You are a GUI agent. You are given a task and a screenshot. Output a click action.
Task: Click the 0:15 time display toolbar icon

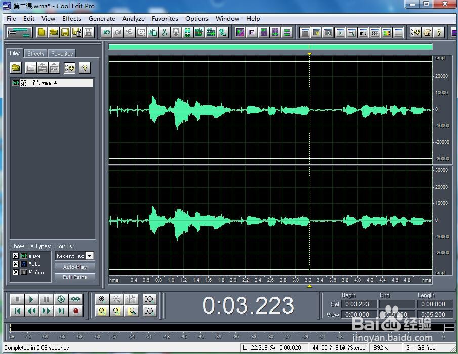pyautogui.click(x=363, y=33)
